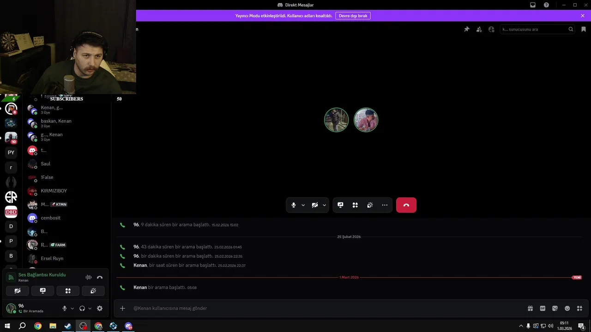Open user settings gear

(x=100, y=308)
